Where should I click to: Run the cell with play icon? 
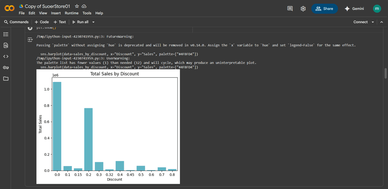(x=30, y=28)
